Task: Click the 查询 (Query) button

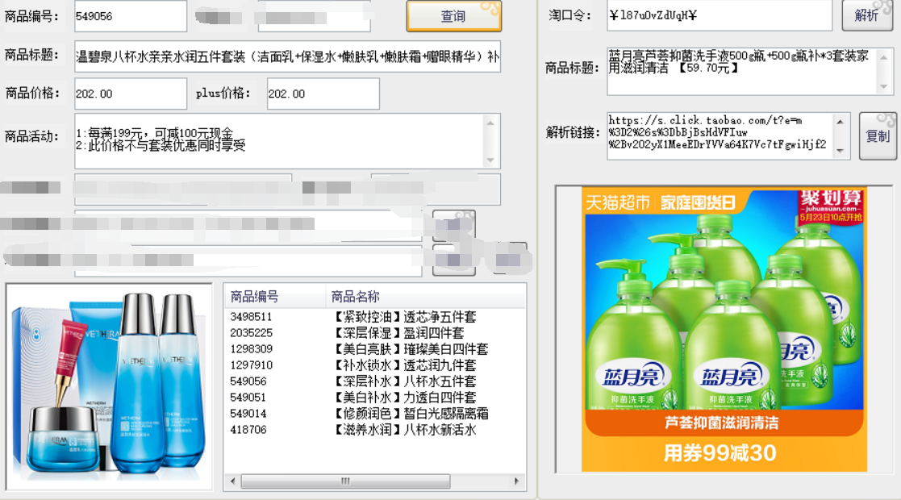Action: (x=454, y=15)
